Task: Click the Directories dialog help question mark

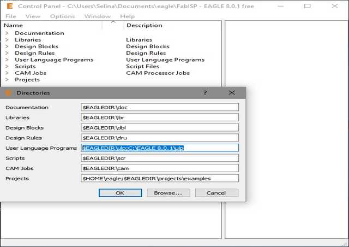Action: coord(205,93)
